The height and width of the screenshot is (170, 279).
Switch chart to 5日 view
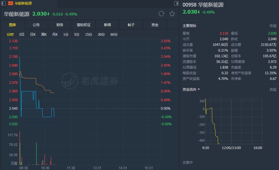[22, 35]
